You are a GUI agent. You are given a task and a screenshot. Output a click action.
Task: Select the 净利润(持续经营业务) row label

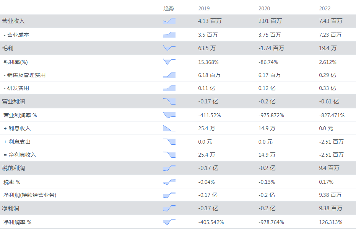tap(30, 195)
